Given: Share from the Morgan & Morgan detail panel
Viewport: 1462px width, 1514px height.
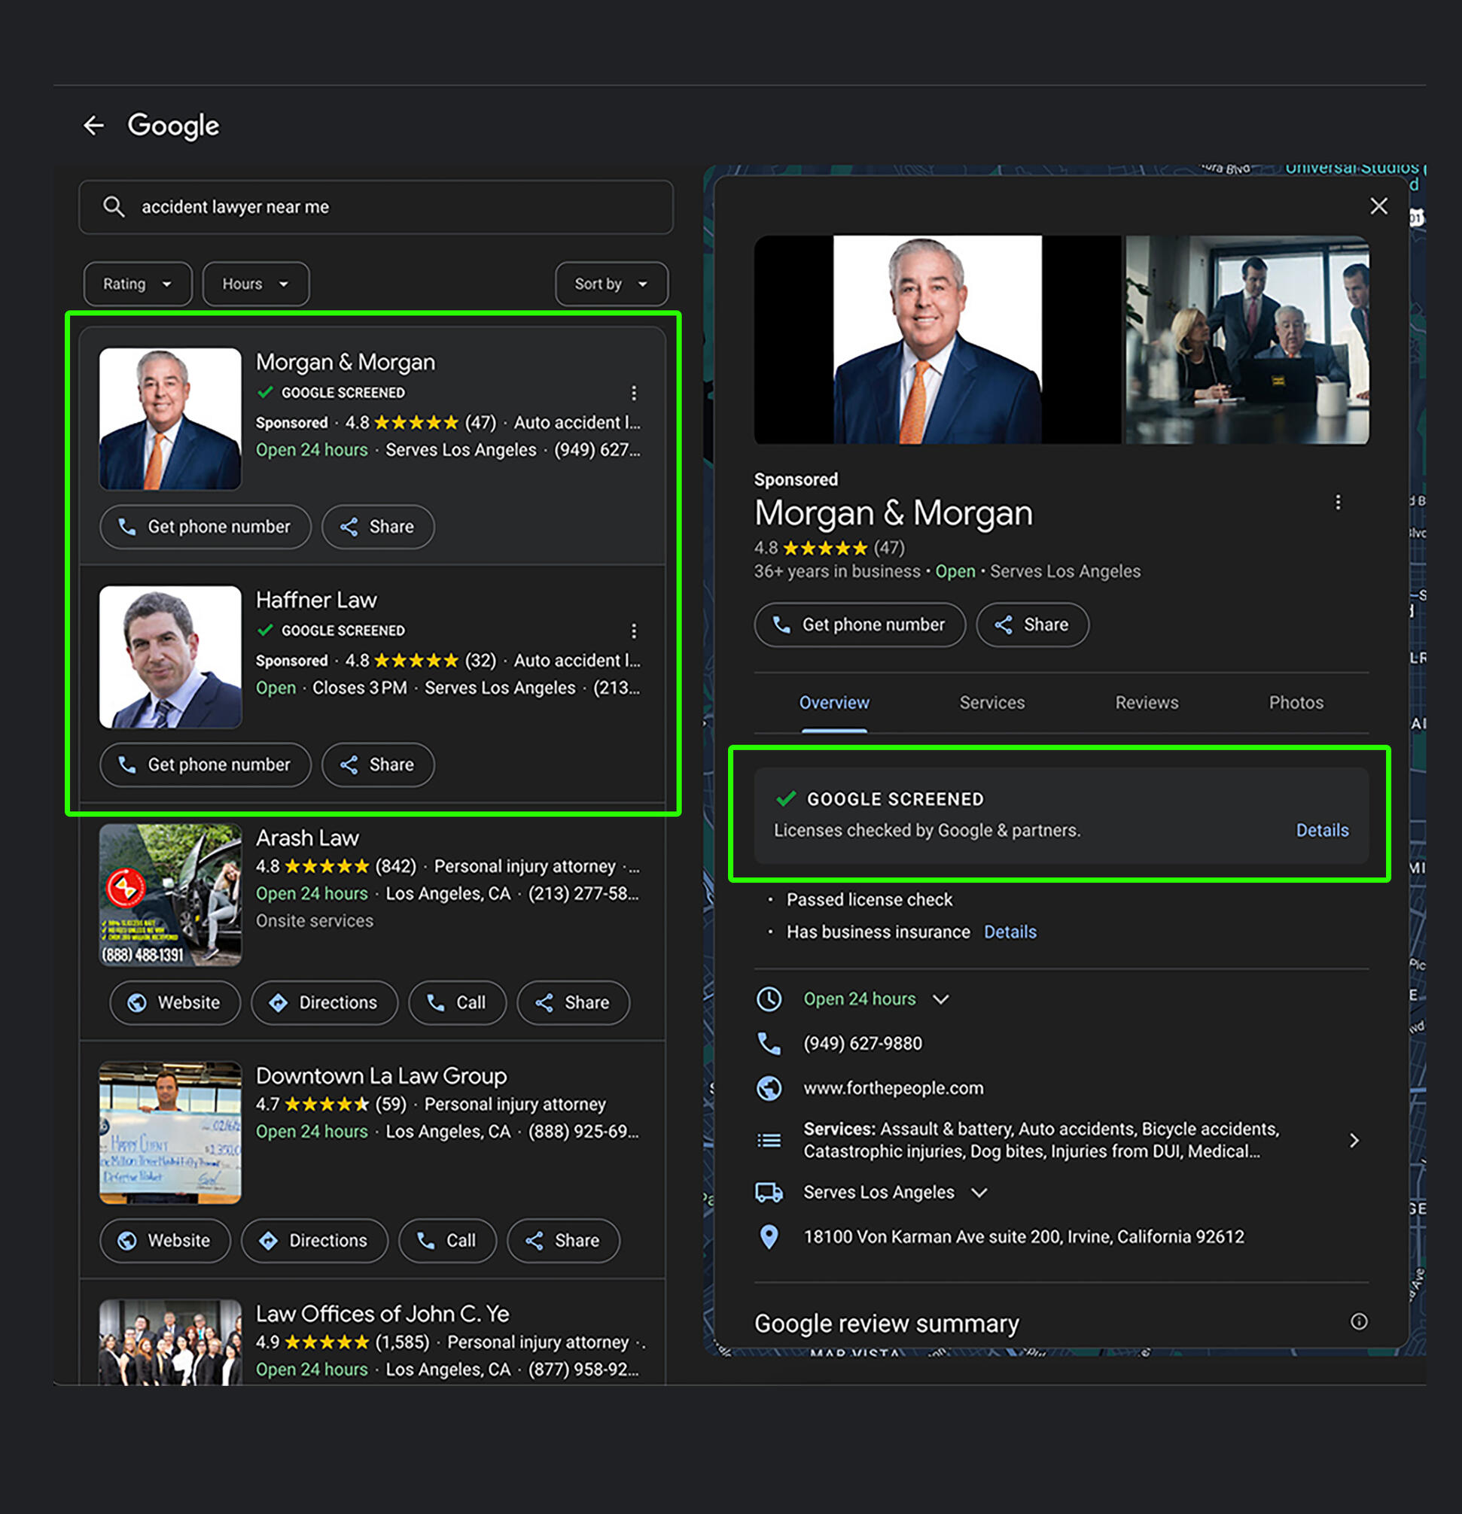Looking at the screenshot, I should point(1032,625).
